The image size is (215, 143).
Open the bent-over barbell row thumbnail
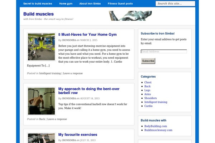click(x=42, y=101)
